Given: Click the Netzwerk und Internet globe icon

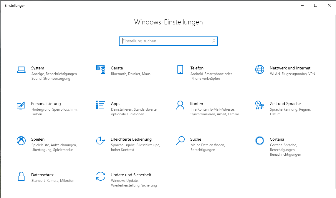Looking at the screenshot, I should coord(260,69).
